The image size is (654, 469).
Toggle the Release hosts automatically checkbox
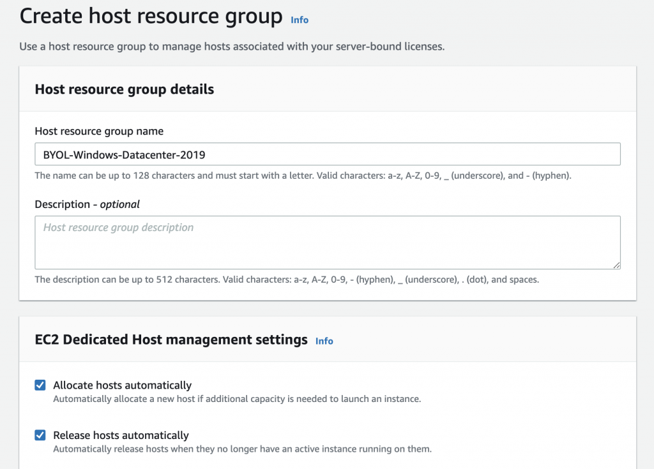coord(40,435)
